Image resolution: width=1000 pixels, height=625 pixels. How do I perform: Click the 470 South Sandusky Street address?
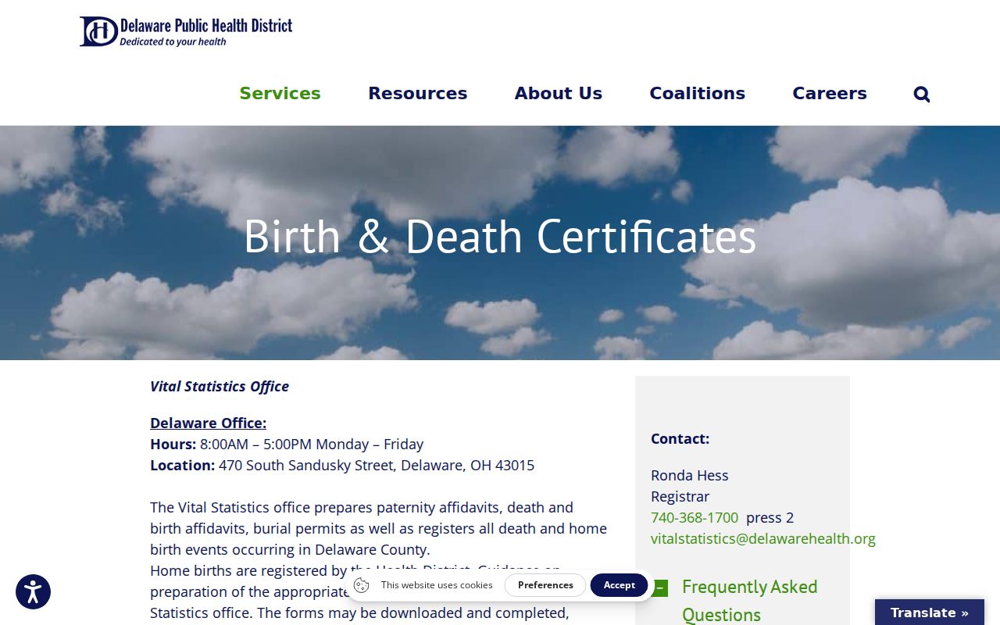377,465
